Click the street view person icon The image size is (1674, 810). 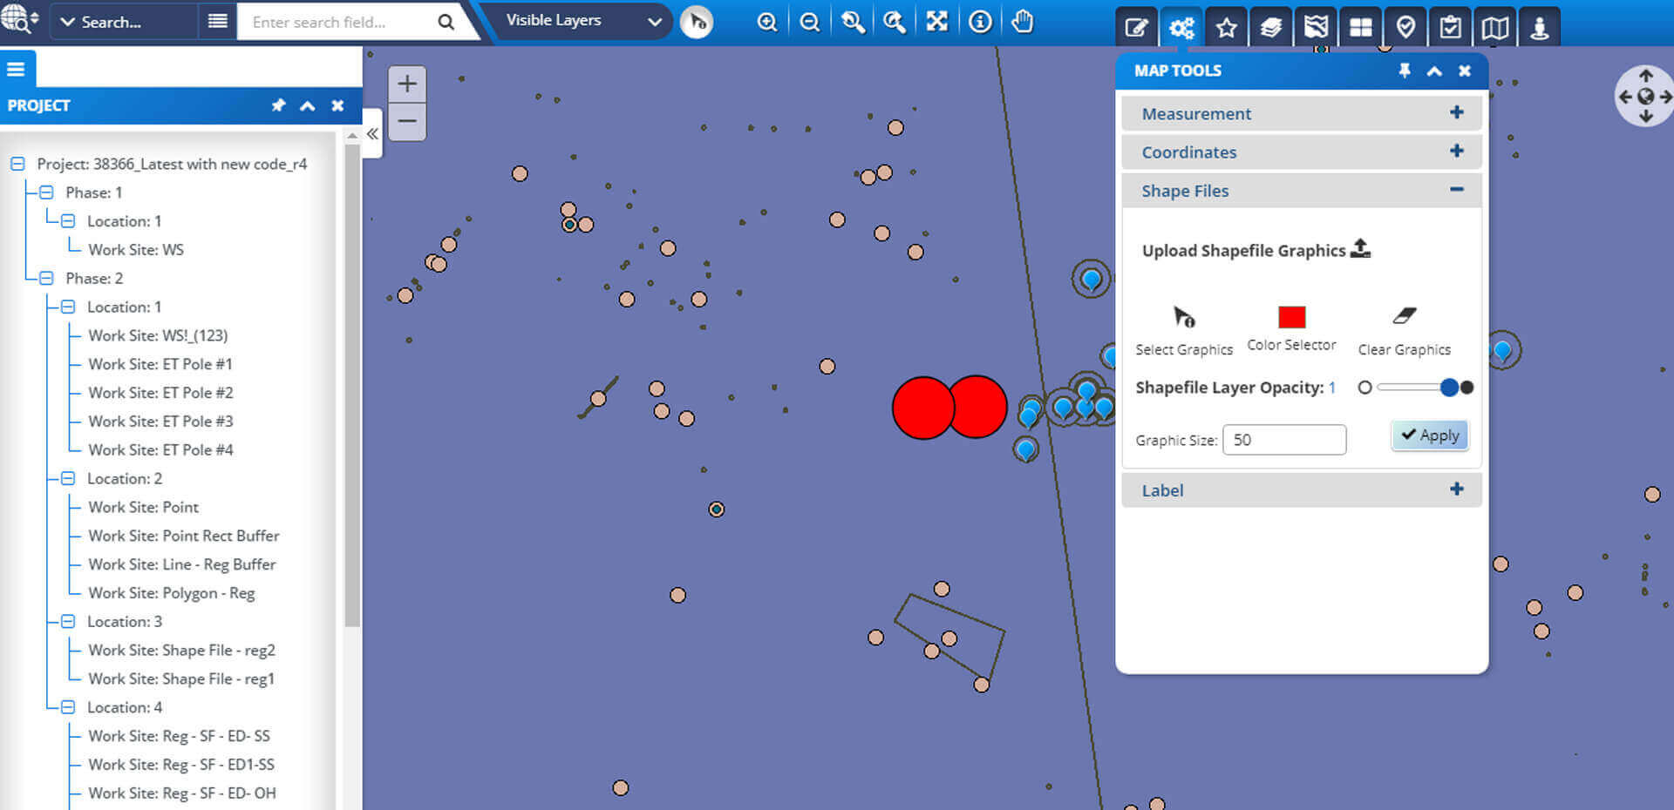[1540, 27]
